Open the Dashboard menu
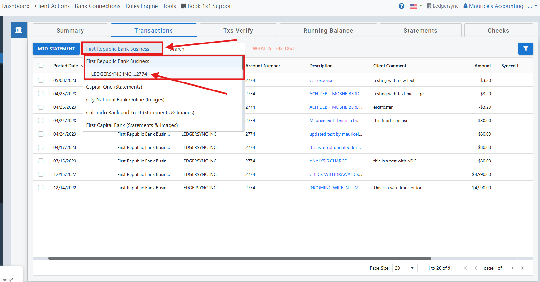This screenshot has width=540, height=282. [16, 6]
